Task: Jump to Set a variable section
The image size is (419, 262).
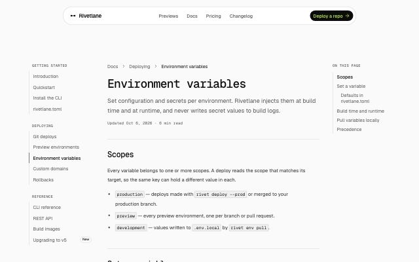Action: pos(351,86)
